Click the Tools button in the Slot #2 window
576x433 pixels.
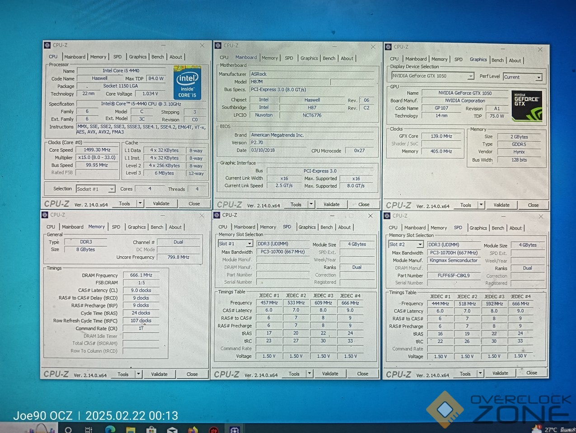point(465,373)
